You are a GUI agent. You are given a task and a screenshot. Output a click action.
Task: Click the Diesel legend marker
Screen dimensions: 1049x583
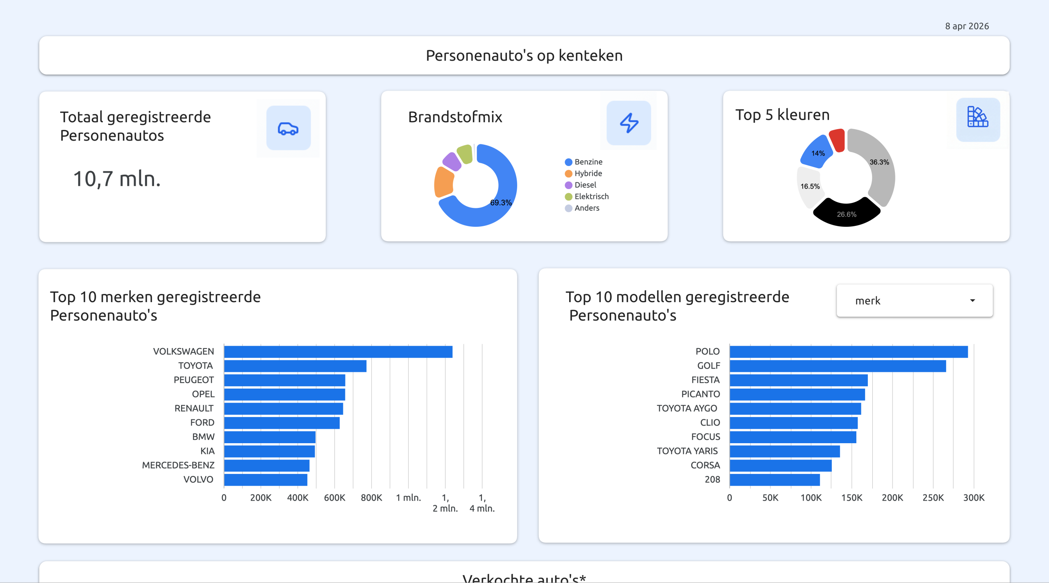pos(568,184)
